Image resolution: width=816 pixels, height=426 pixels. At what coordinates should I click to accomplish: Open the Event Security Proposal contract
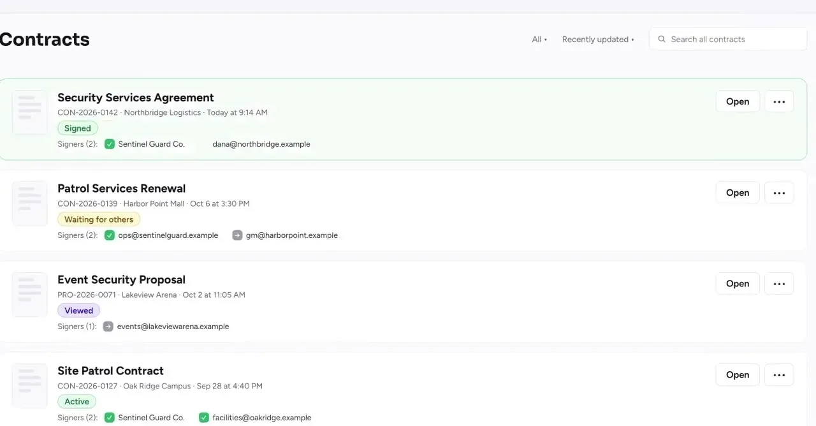click(738, 284)
